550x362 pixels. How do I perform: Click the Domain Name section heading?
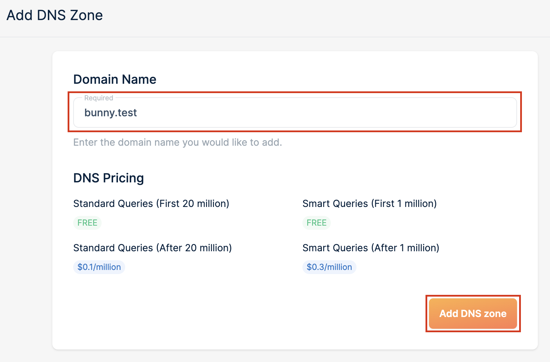click(x=115, y=79)
